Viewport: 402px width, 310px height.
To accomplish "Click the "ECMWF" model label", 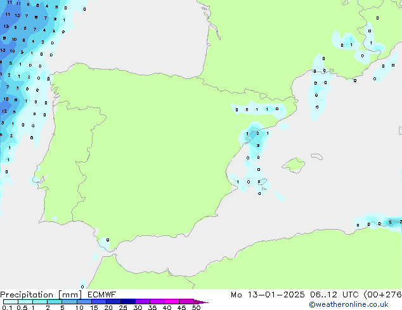I will [102, 295].
